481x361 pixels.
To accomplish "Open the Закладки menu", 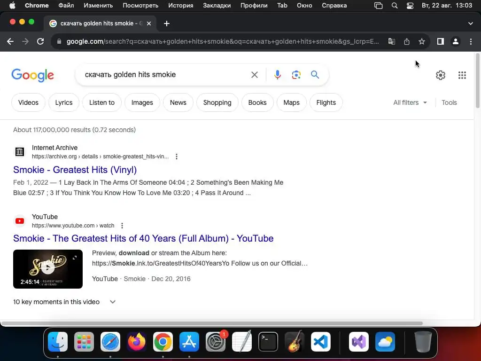I will 217,6.
